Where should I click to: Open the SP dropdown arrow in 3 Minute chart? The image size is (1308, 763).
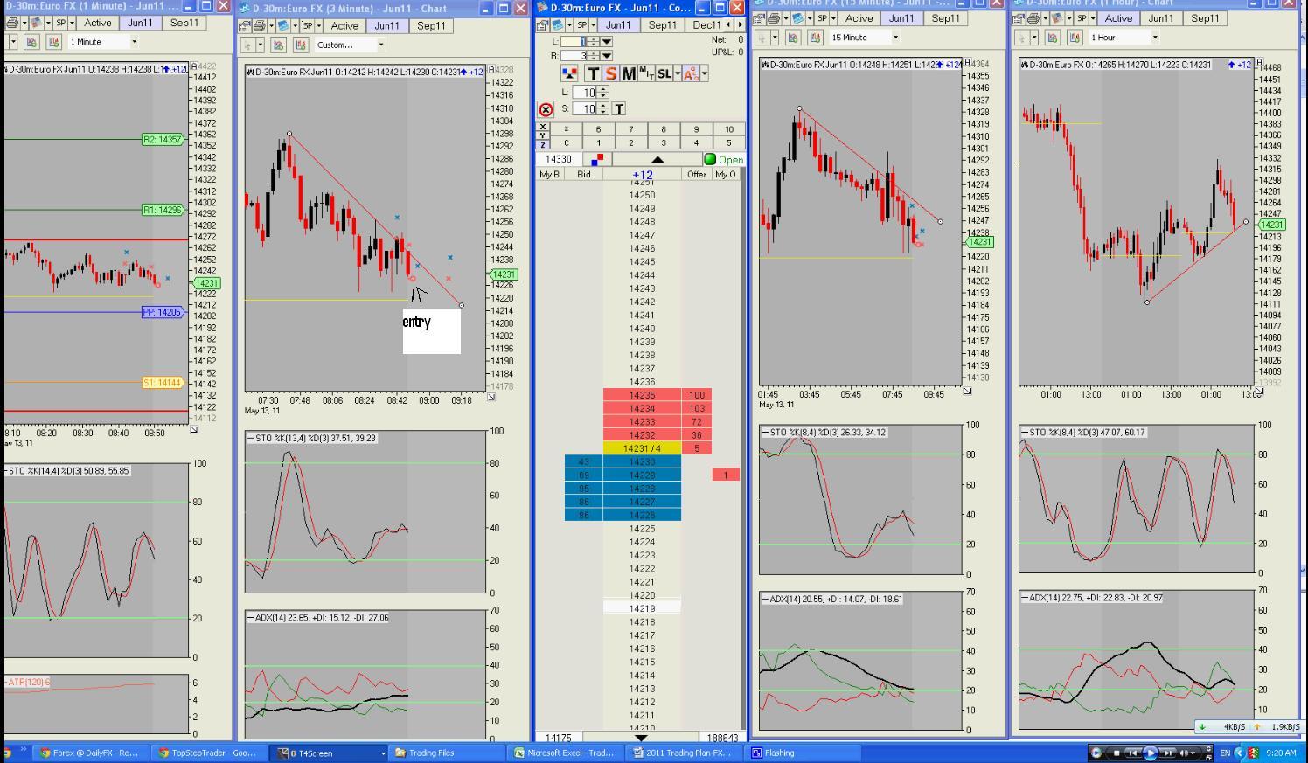coord(318,26)
